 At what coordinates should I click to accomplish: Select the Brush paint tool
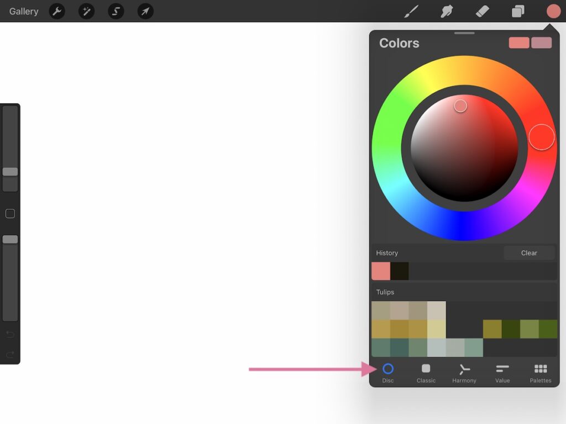(411, 11)
